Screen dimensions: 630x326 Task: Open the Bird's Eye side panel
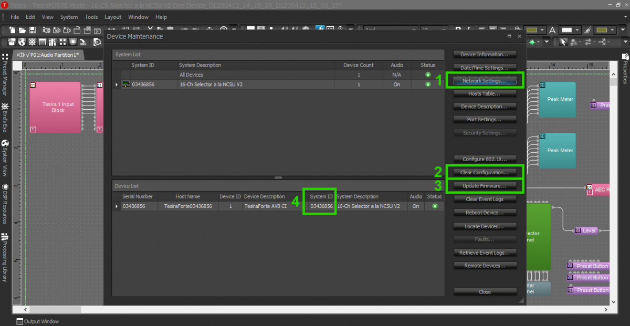pos(5,117)
